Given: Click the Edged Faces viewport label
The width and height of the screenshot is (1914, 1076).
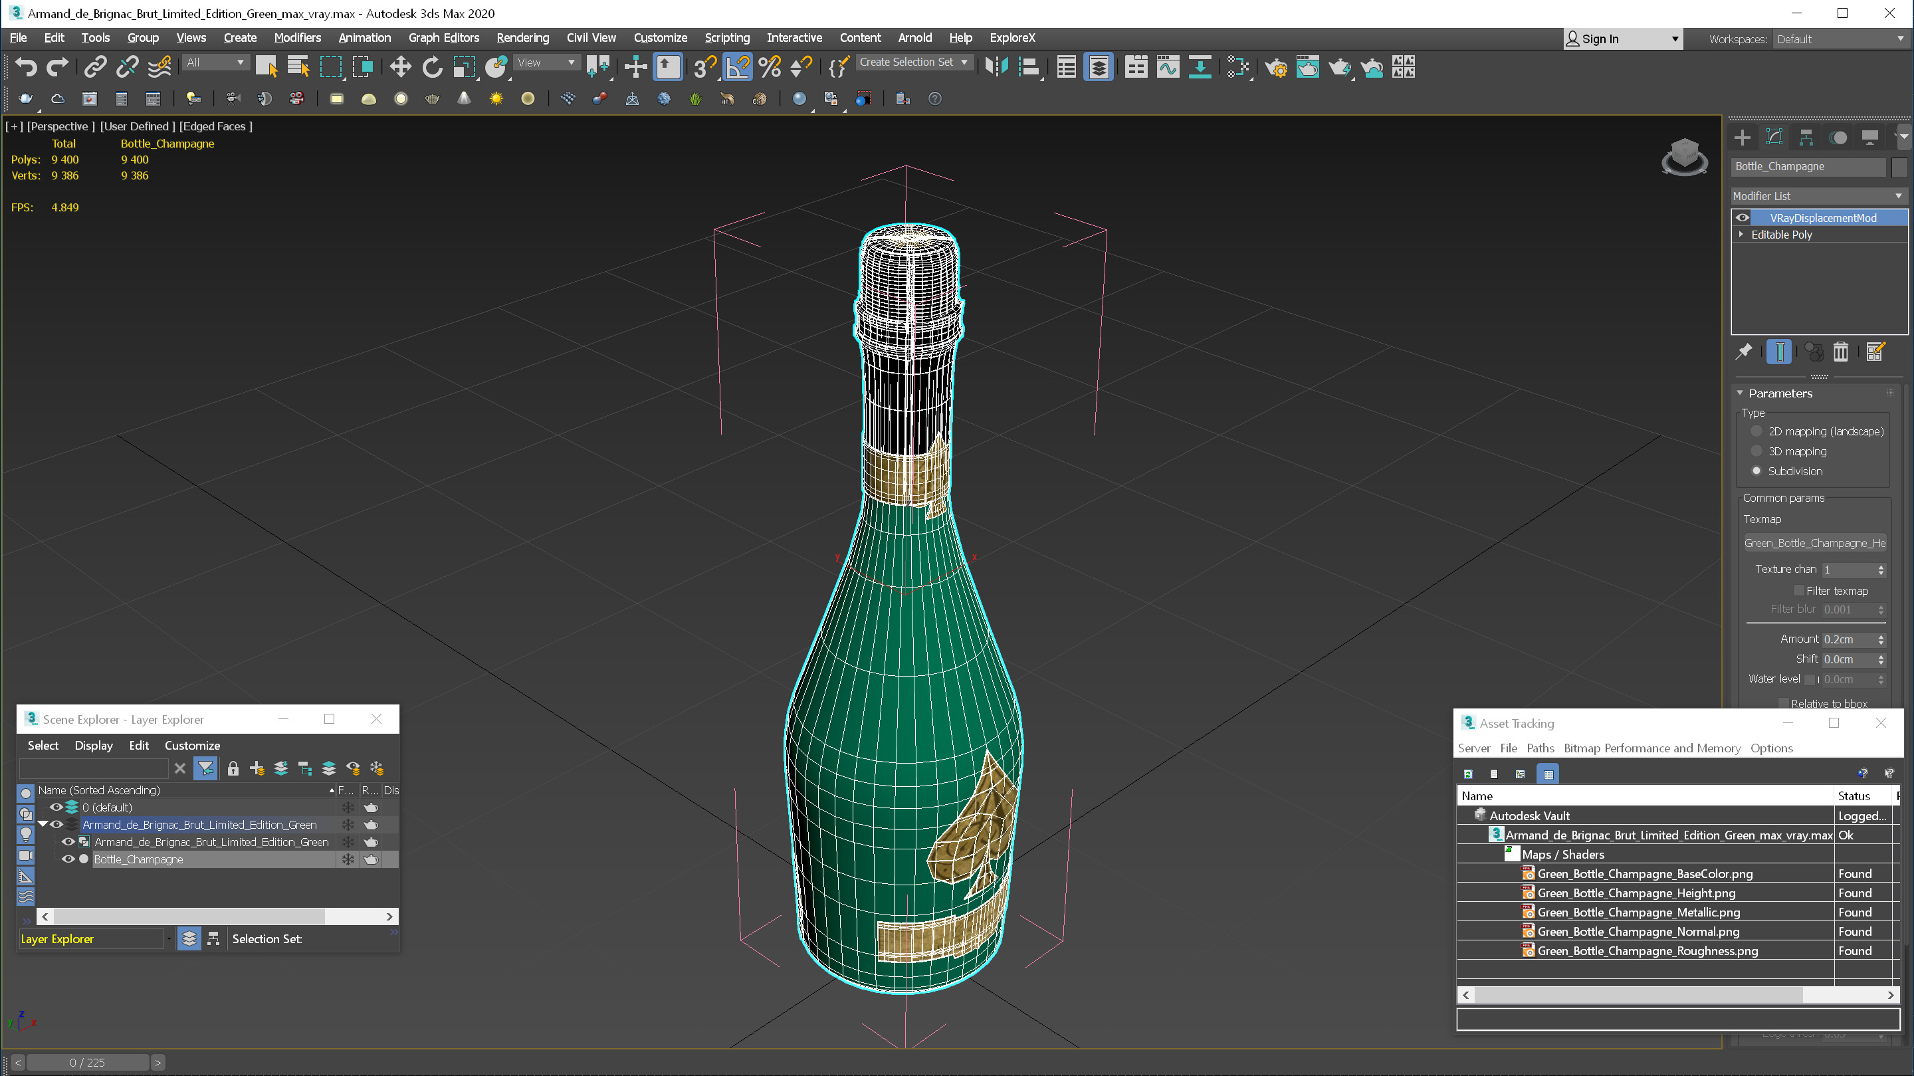Looking at the screenshot, I should (215, 126).
